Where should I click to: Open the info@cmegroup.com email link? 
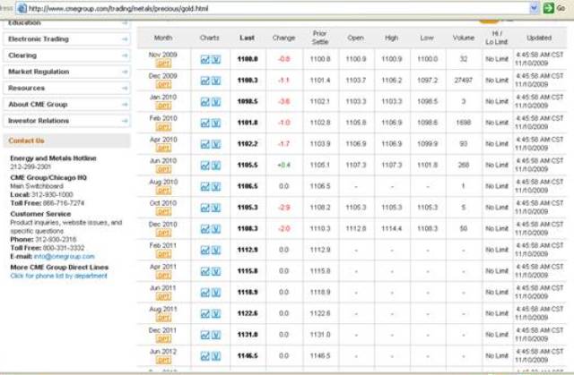64,256
